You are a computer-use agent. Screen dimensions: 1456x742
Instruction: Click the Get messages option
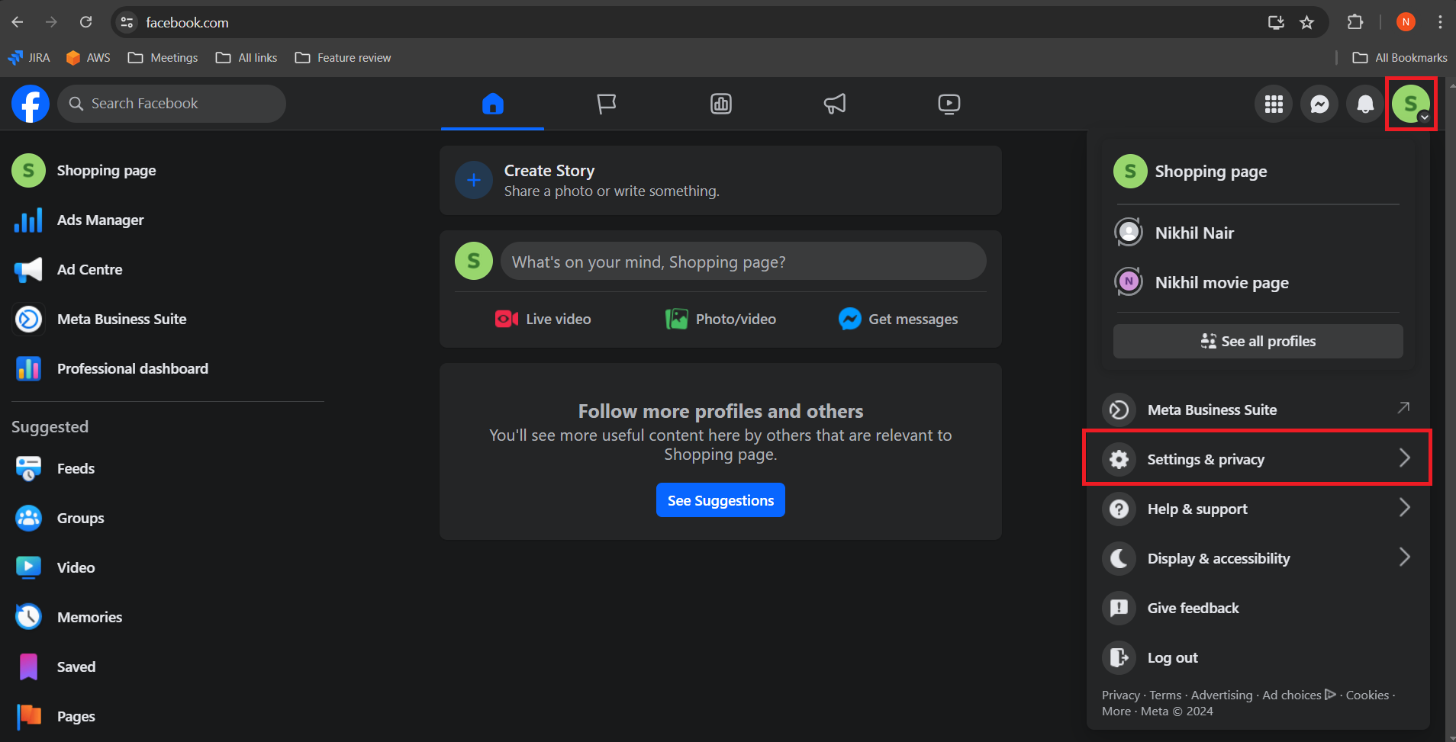tap(898, 320)
